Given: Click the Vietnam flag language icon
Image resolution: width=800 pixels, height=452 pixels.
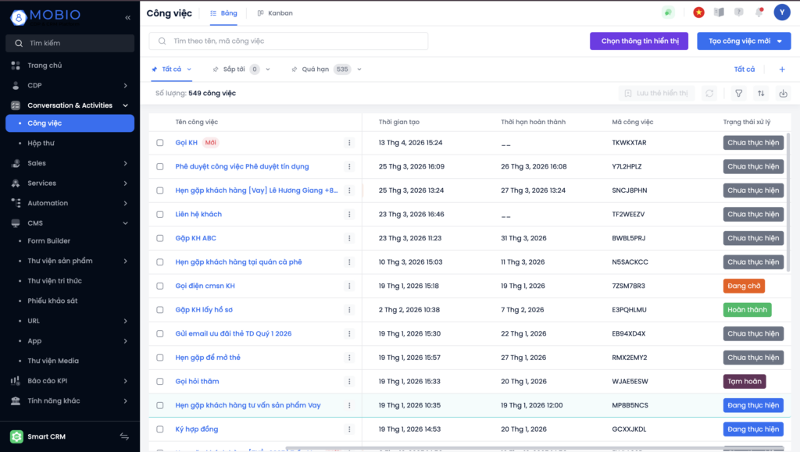Looking at the screenshot, I should click(x=698, y=12).
